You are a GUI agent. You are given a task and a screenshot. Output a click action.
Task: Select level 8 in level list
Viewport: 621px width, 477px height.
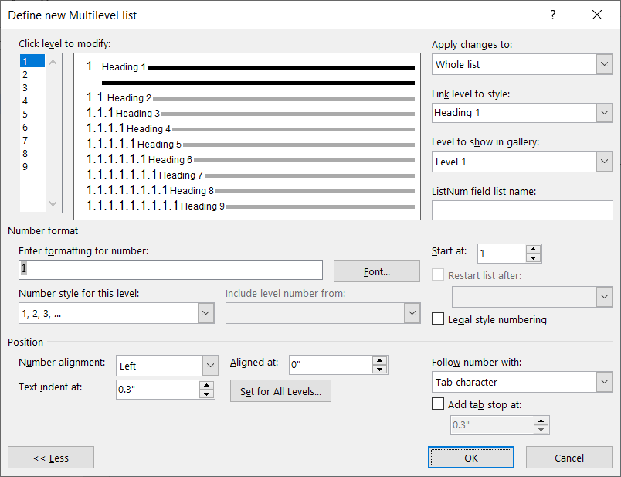(32, 153)
